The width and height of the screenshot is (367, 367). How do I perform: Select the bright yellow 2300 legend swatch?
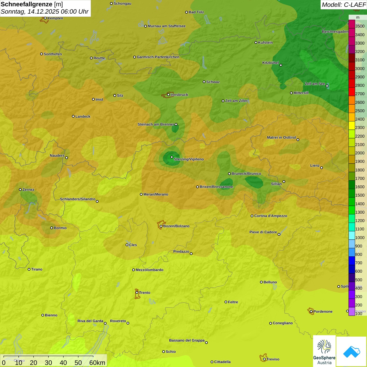tap(352, 126)
